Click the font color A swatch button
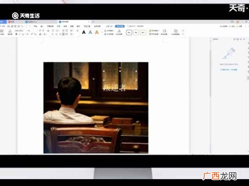This screenshot has width=249, height=186. (x=44, y=34)
